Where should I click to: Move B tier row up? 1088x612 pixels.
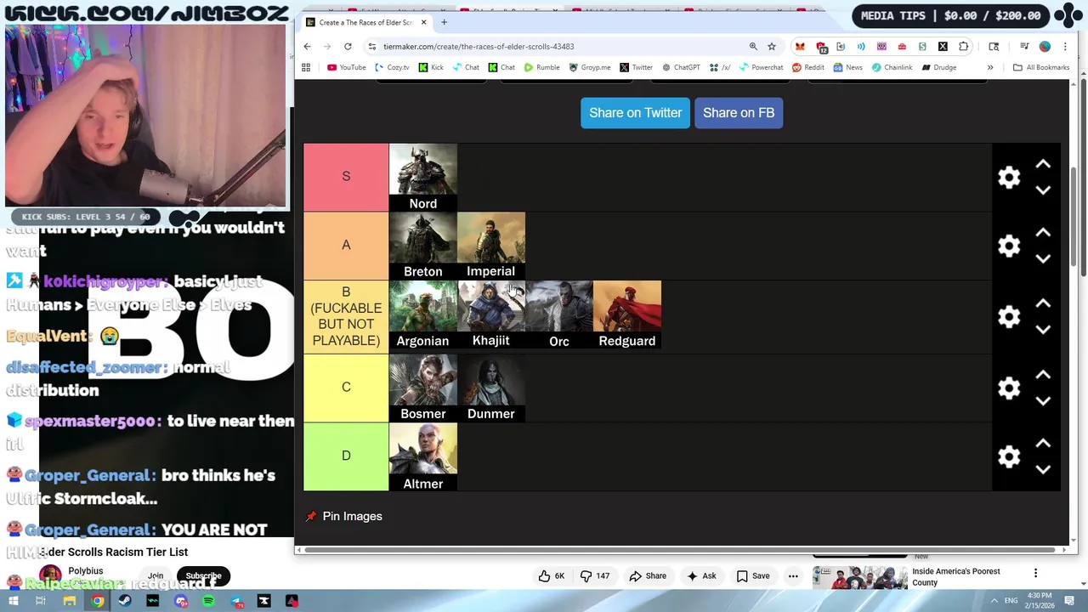(x=1043, y=303)
